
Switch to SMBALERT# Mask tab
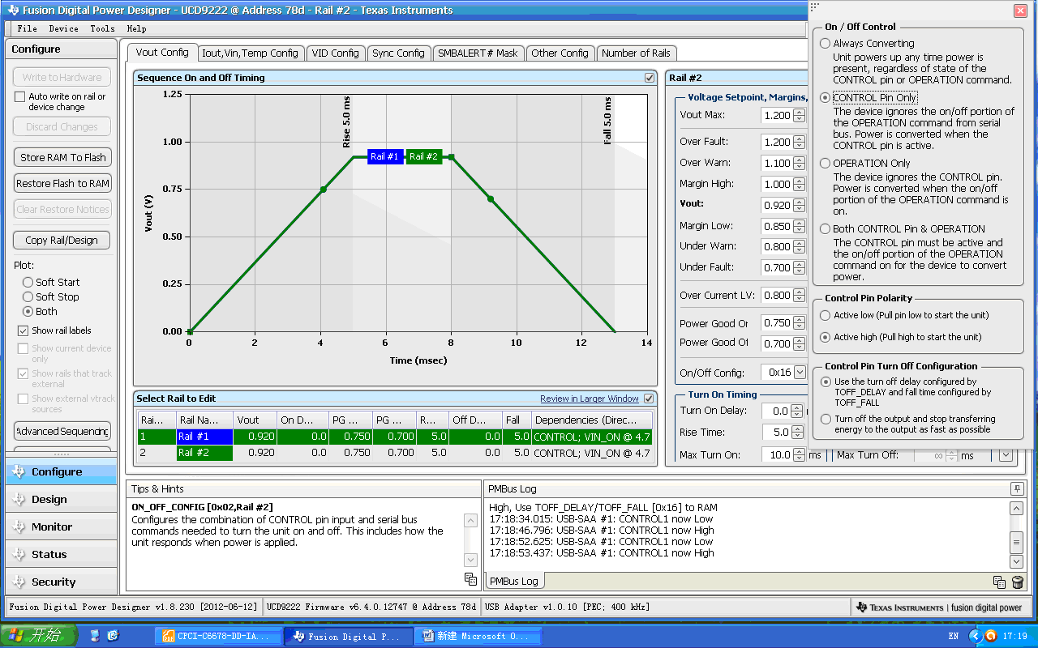(477, 53)
